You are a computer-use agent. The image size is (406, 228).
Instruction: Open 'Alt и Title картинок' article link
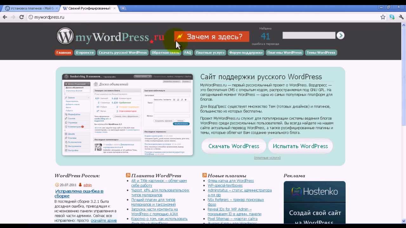tap(159, 183)
